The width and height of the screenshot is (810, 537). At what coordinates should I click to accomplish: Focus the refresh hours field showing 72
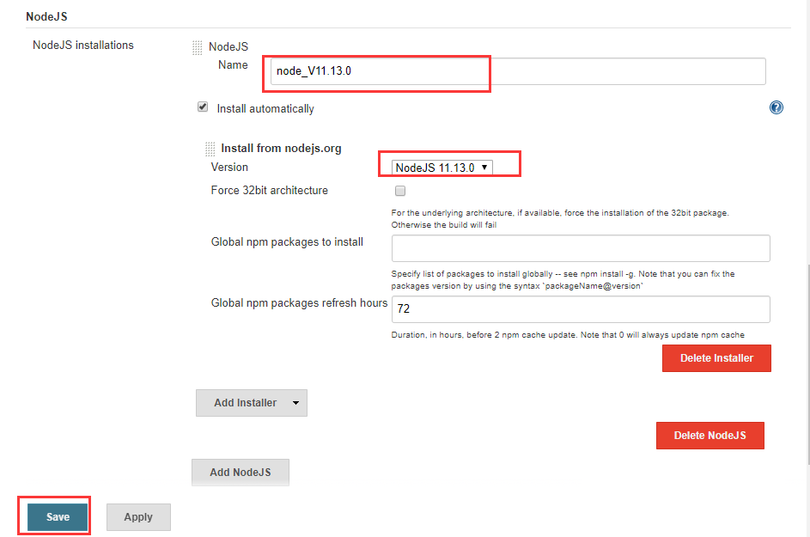(581, 309)
